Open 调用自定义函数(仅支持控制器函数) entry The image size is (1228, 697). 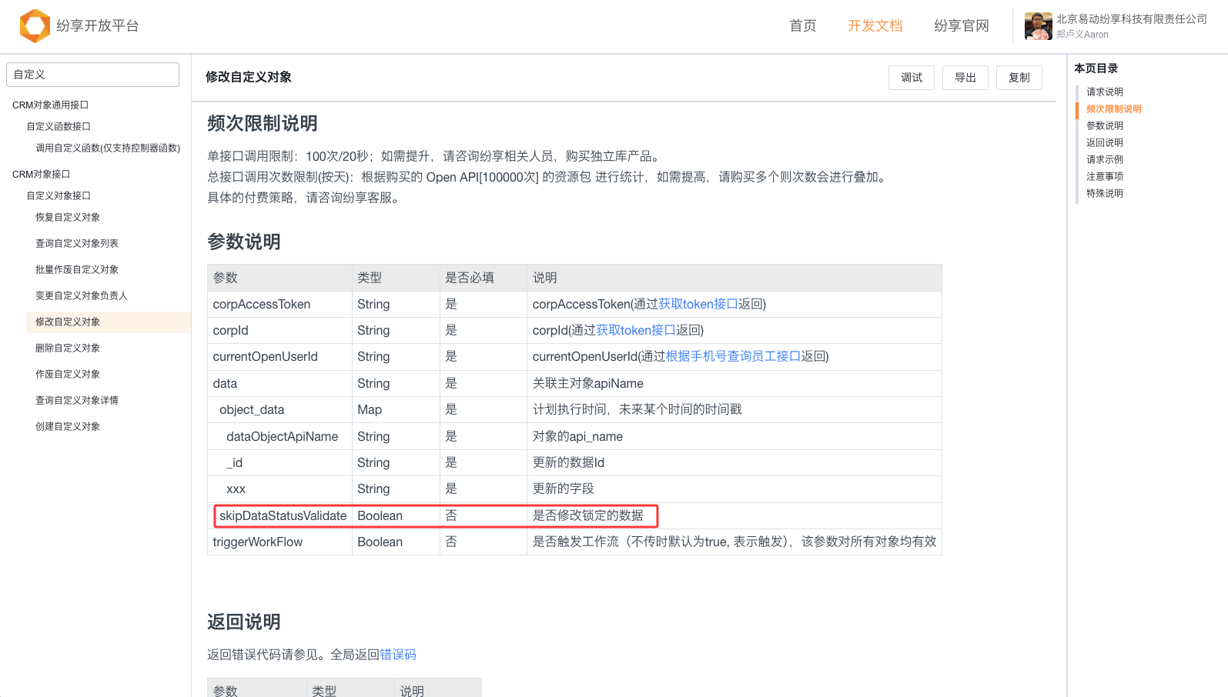(x=108, y=148)
